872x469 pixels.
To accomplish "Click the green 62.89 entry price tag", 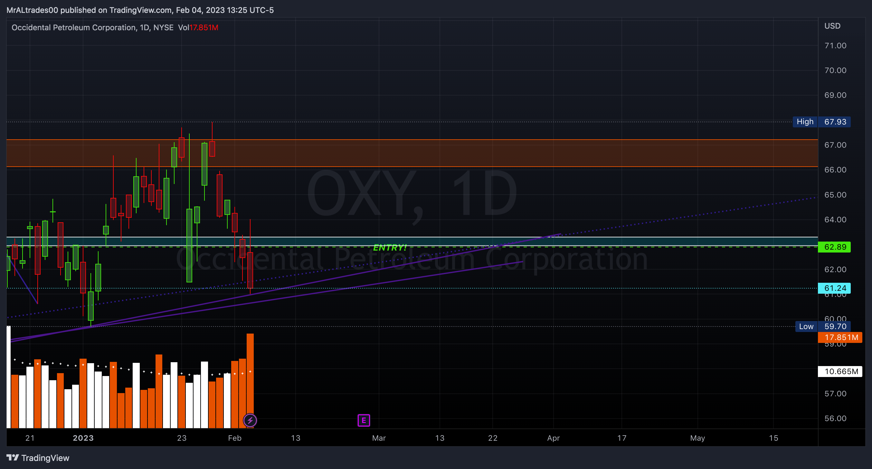I will click(834, 247).
